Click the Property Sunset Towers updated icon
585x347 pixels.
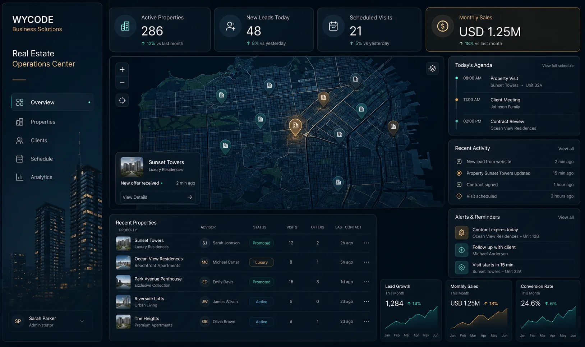tap(459, 173)
